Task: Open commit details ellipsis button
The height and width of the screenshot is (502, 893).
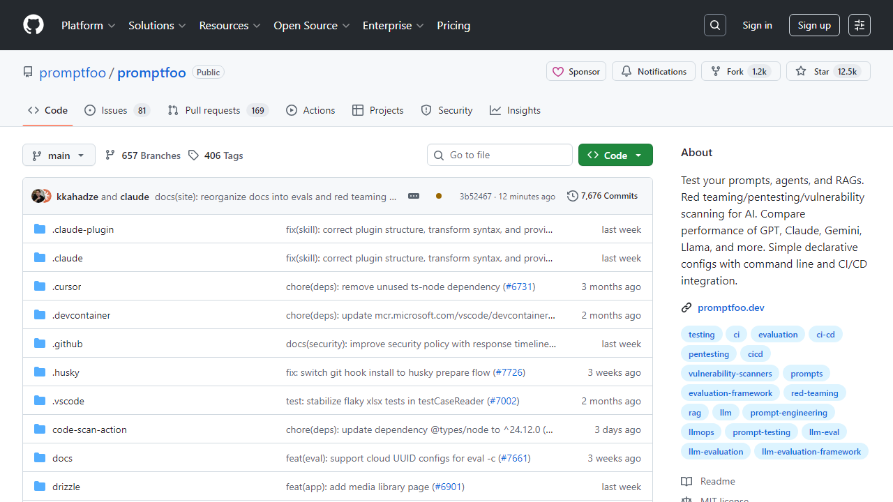Action: point(414,196)
